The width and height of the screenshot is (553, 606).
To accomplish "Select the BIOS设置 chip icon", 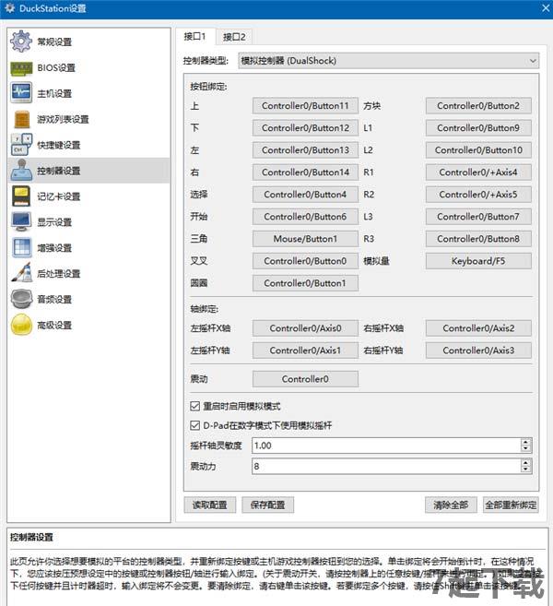I will (x=21, y=68).
